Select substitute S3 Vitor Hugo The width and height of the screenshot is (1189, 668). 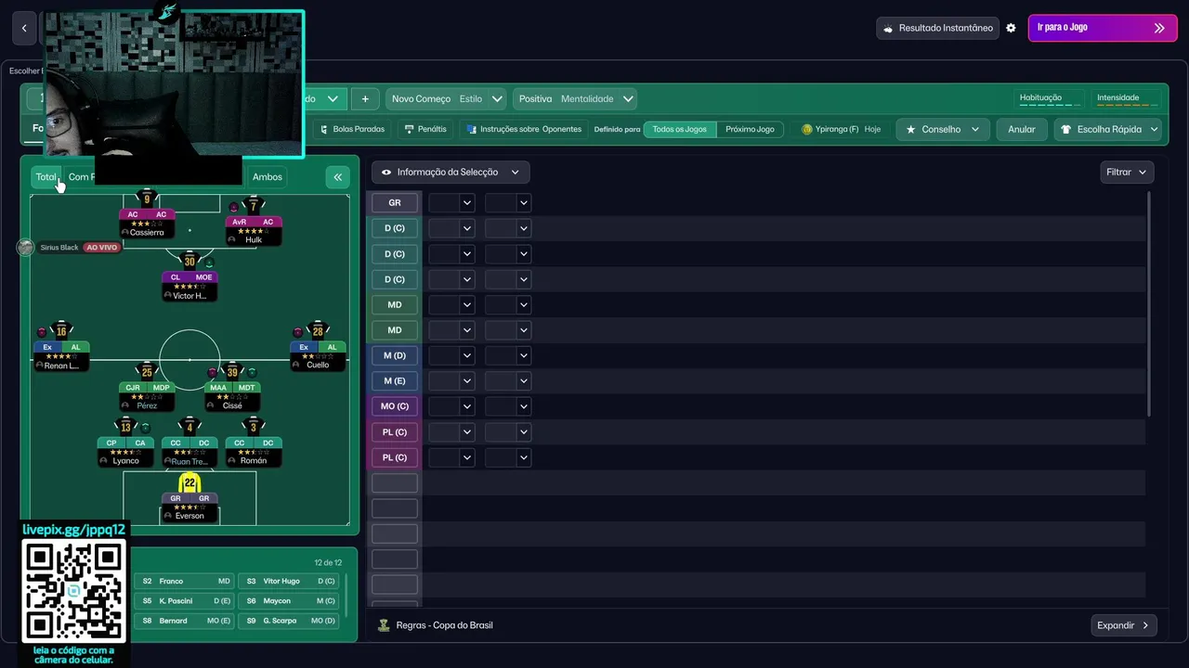coord(289,581)
